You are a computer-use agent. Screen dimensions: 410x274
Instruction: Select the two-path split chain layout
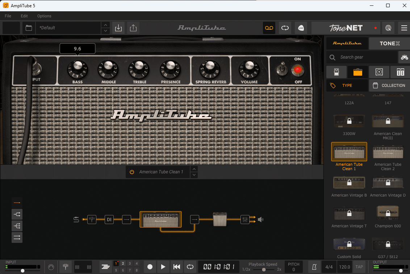coord(17,214)
